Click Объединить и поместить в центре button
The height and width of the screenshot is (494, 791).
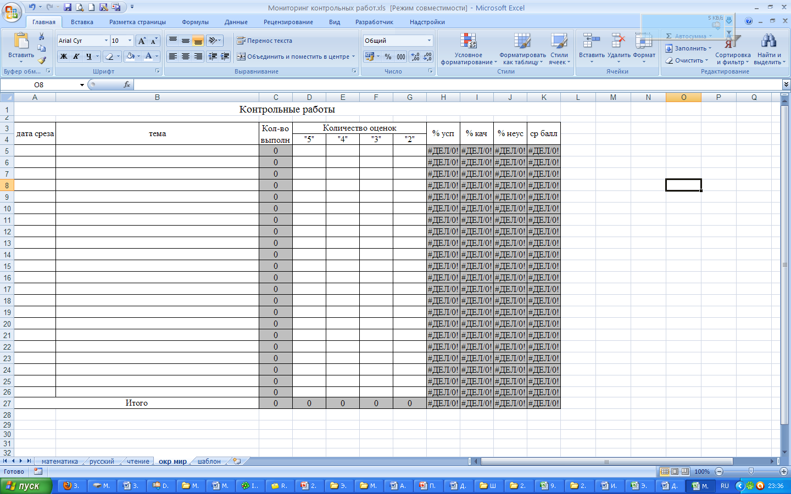coord(297,57)
